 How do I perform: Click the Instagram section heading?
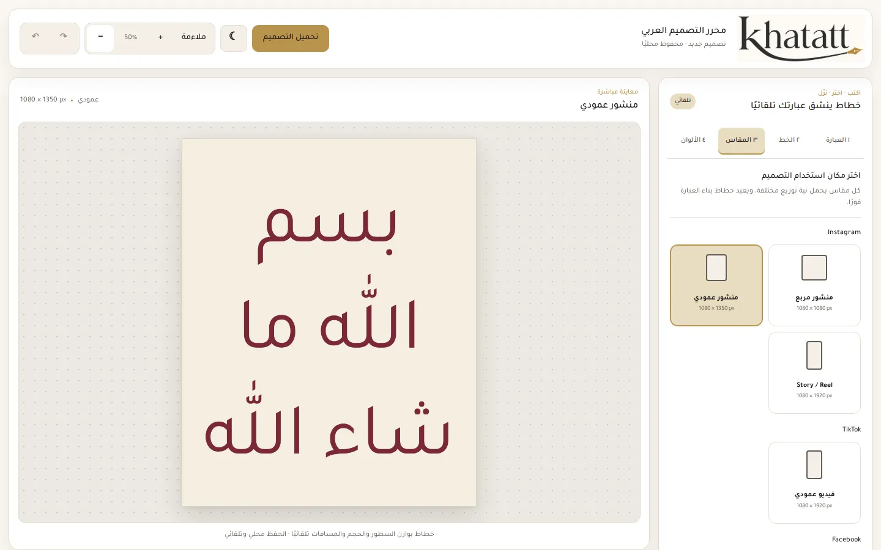tap(844, 232)
